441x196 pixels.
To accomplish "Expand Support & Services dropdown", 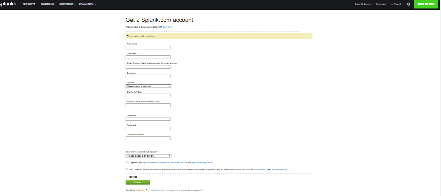I will [364, 4].
